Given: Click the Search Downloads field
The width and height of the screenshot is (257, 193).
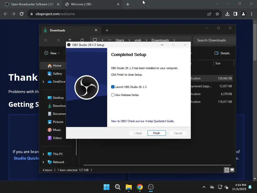Looking at the screenshot, I should pos(214,40).
